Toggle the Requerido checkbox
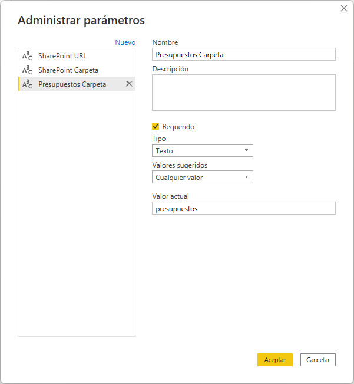The height and width of the screenshot is (384, 354). pos(156,126)
